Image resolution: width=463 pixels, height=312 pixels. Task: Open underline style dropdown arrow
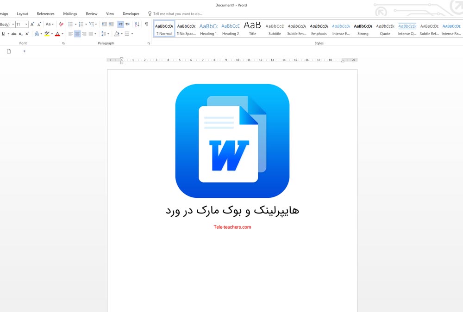(8, 34)
